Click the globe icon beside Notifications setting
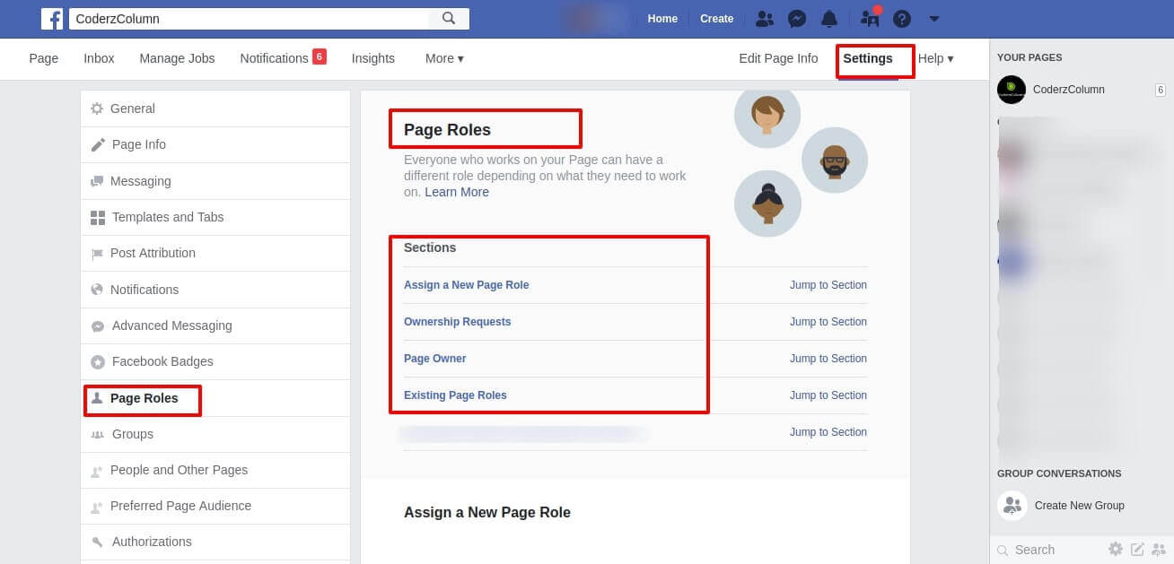The width and height of the screenshot is (1174, 564). [97, 290]
